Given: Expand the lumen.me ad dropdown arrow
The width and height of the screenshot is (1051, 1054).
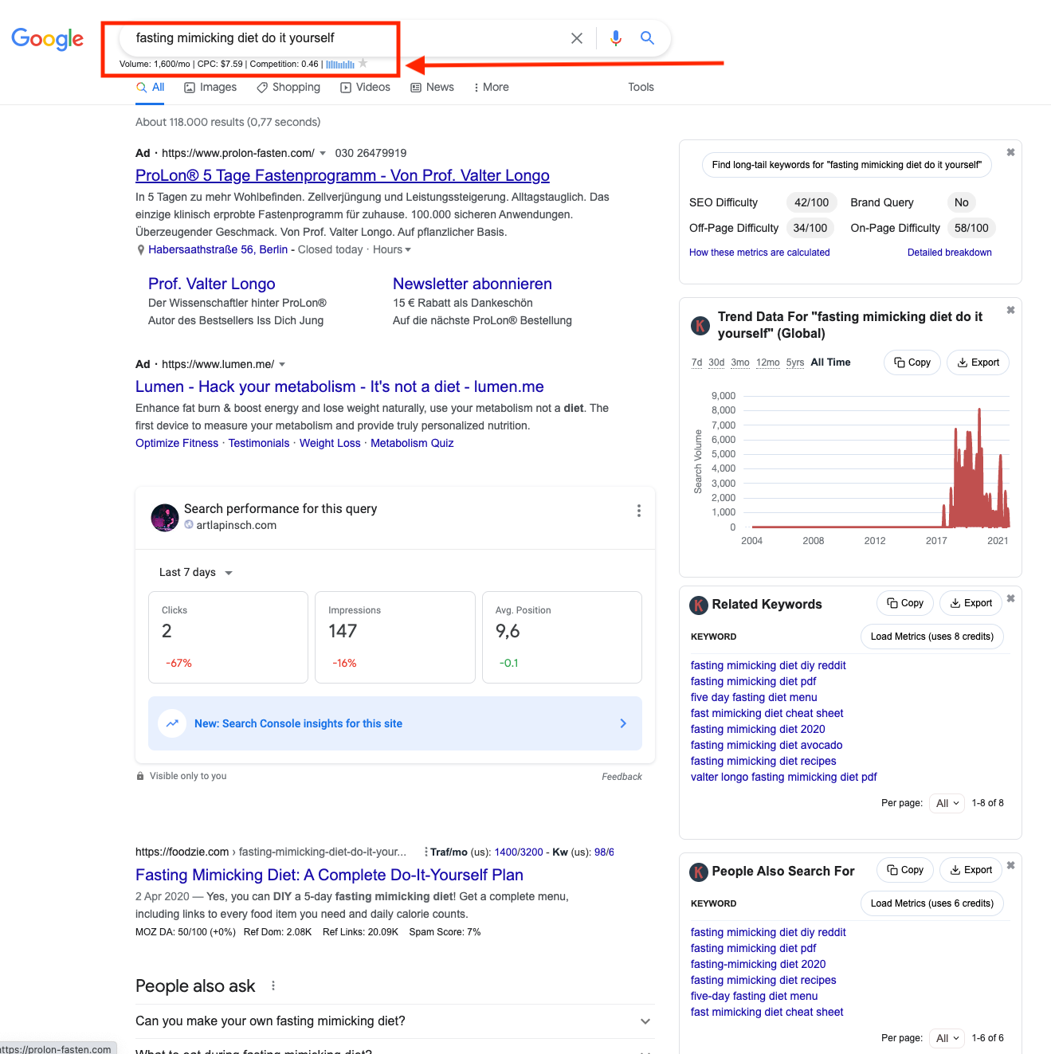Looking at the screenshot, I should click(282, 364).
